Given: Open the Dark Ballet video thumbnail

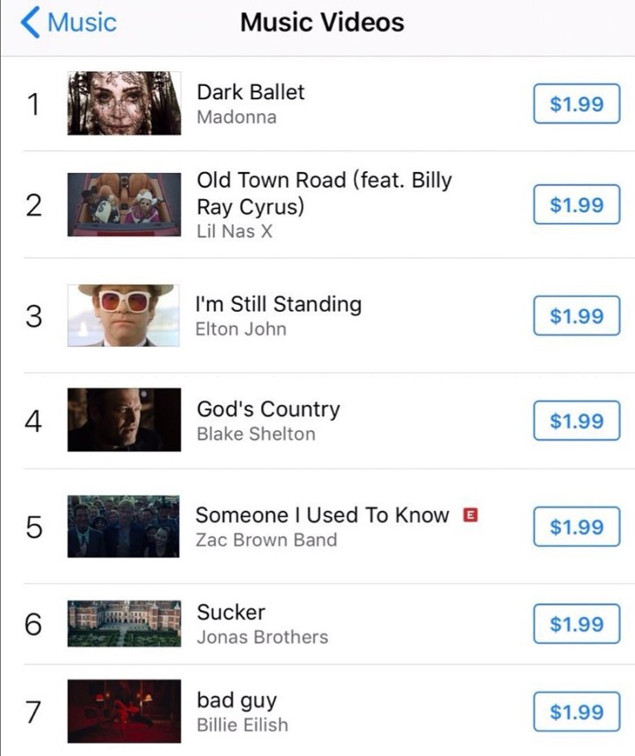Looking at the screenshot, I should [x=124, y=103].
